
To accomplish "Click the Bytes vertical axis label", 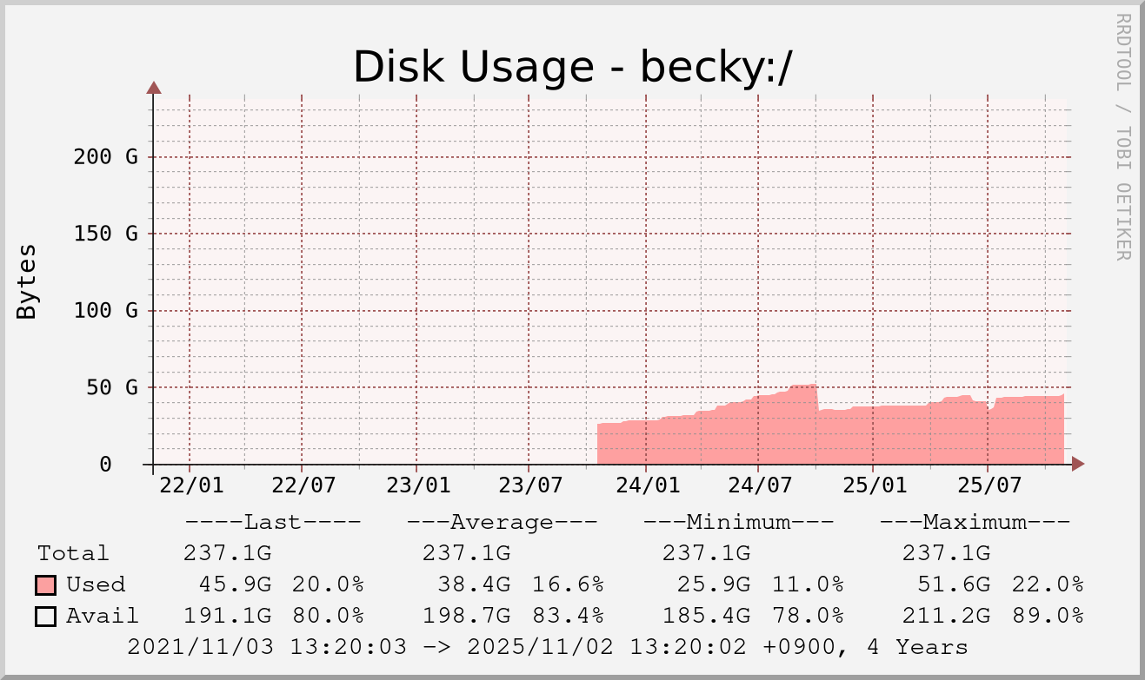I will (x=27, y=281).
